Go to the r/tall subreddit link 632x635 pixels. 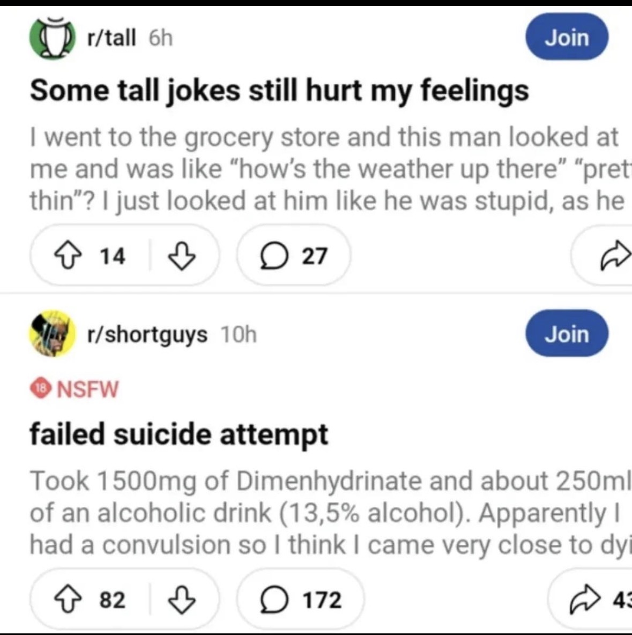click(111, 38)
